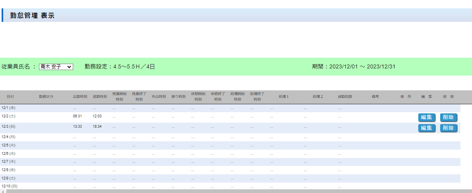Click 編集 button for 12/2 row
The image size is (472, 193).
tap(427, 117)
